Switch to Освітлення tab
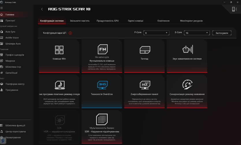The height and width of the screenshot is (145, 241). pos(163,21)
